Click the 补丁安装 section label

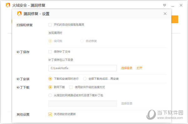click(x=23, y=79)
